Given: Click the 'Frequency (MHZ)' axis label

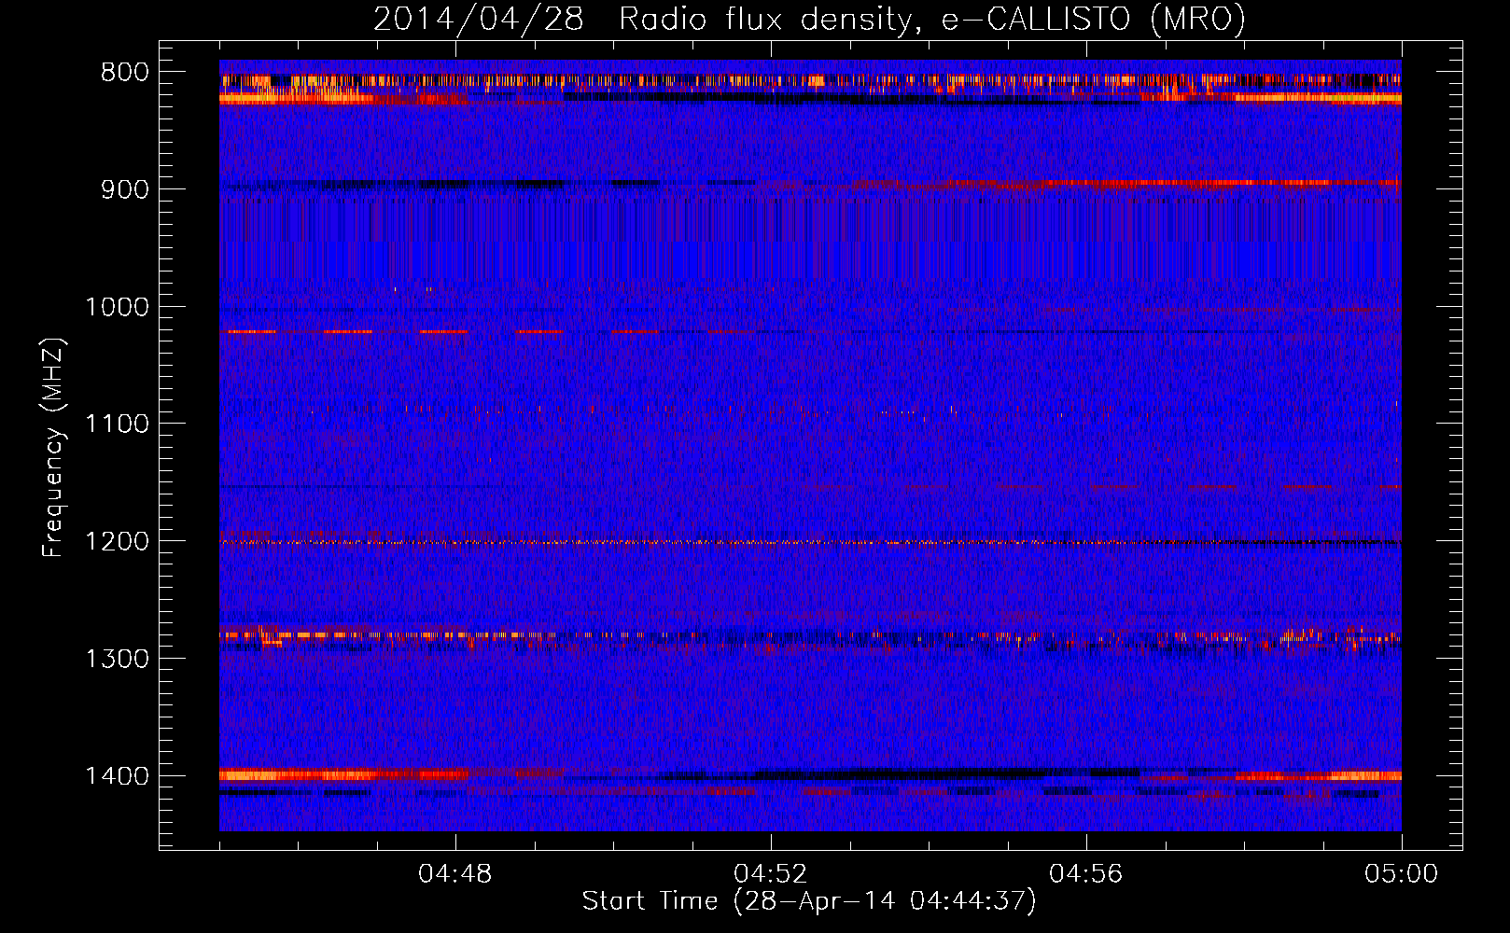Looking at the screenshot, I should coord(53,448).
